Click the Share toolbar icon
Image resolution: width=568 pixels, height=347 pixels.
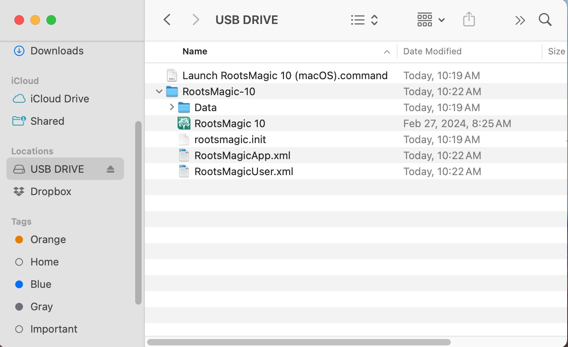469,19
